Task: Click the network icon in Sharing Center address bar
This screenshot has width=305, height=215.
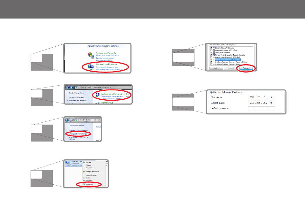Action: (x=76, y=120)
